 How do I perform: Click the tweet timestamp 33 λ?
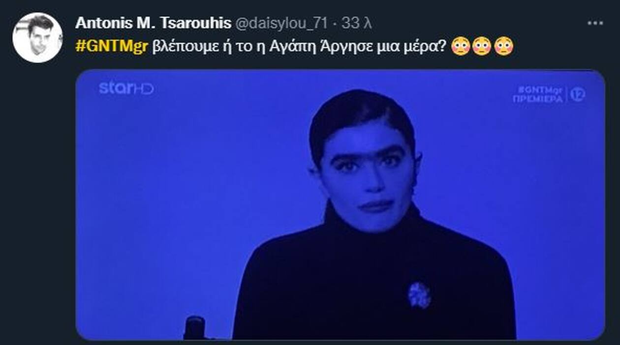click(353, 23)
